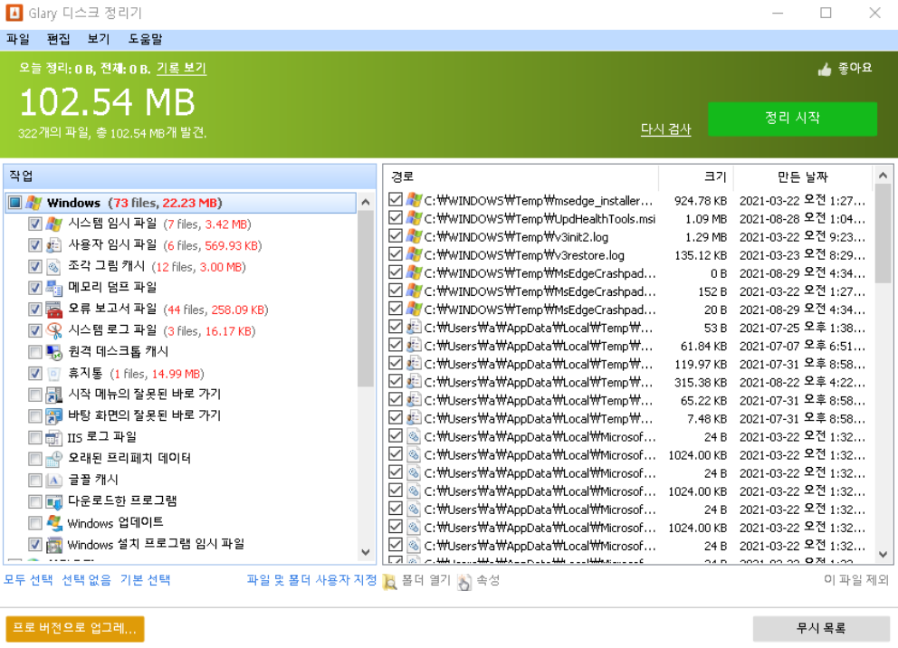Viewport: 898px width, 648px height.
Task: Click file icon of v3init2.log row
Action: pyautogui.click(x=414, y=236)
